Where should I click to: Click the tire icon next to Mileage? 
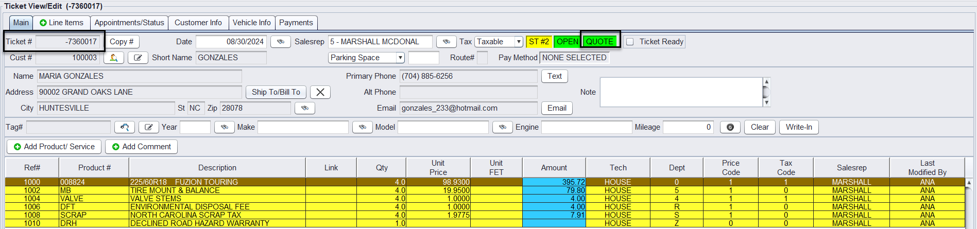coord(730,127)
